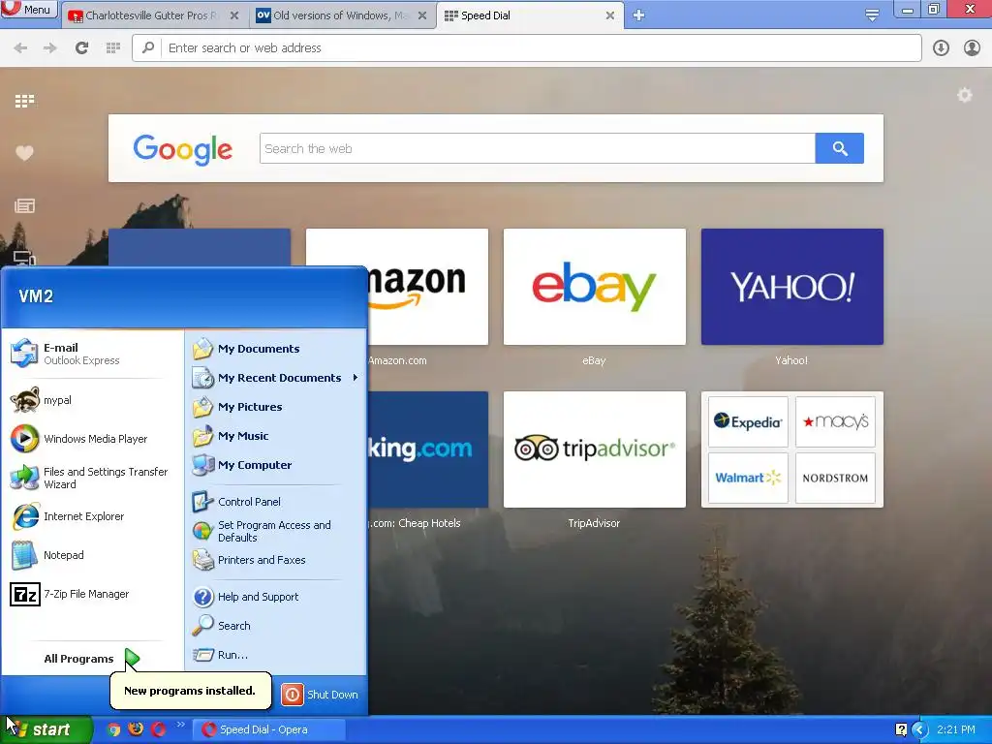
Task: Expand My Recent Documents submenu
Action: tap(276, 378)
